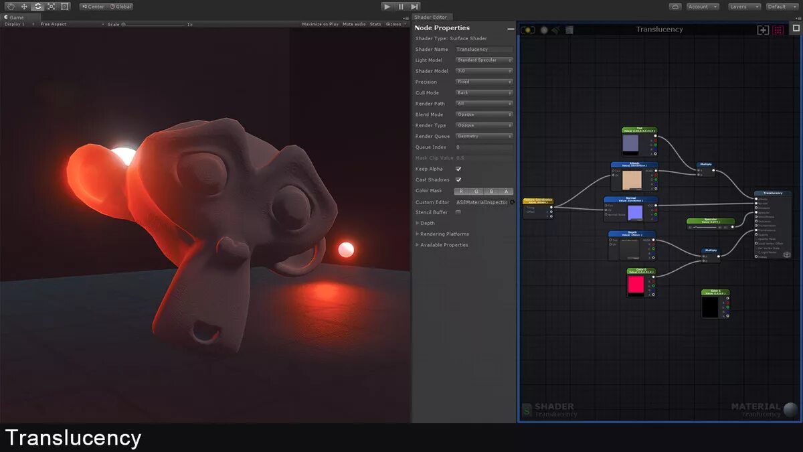Open the Layers menu in the top bar

[x=743, y=6]
